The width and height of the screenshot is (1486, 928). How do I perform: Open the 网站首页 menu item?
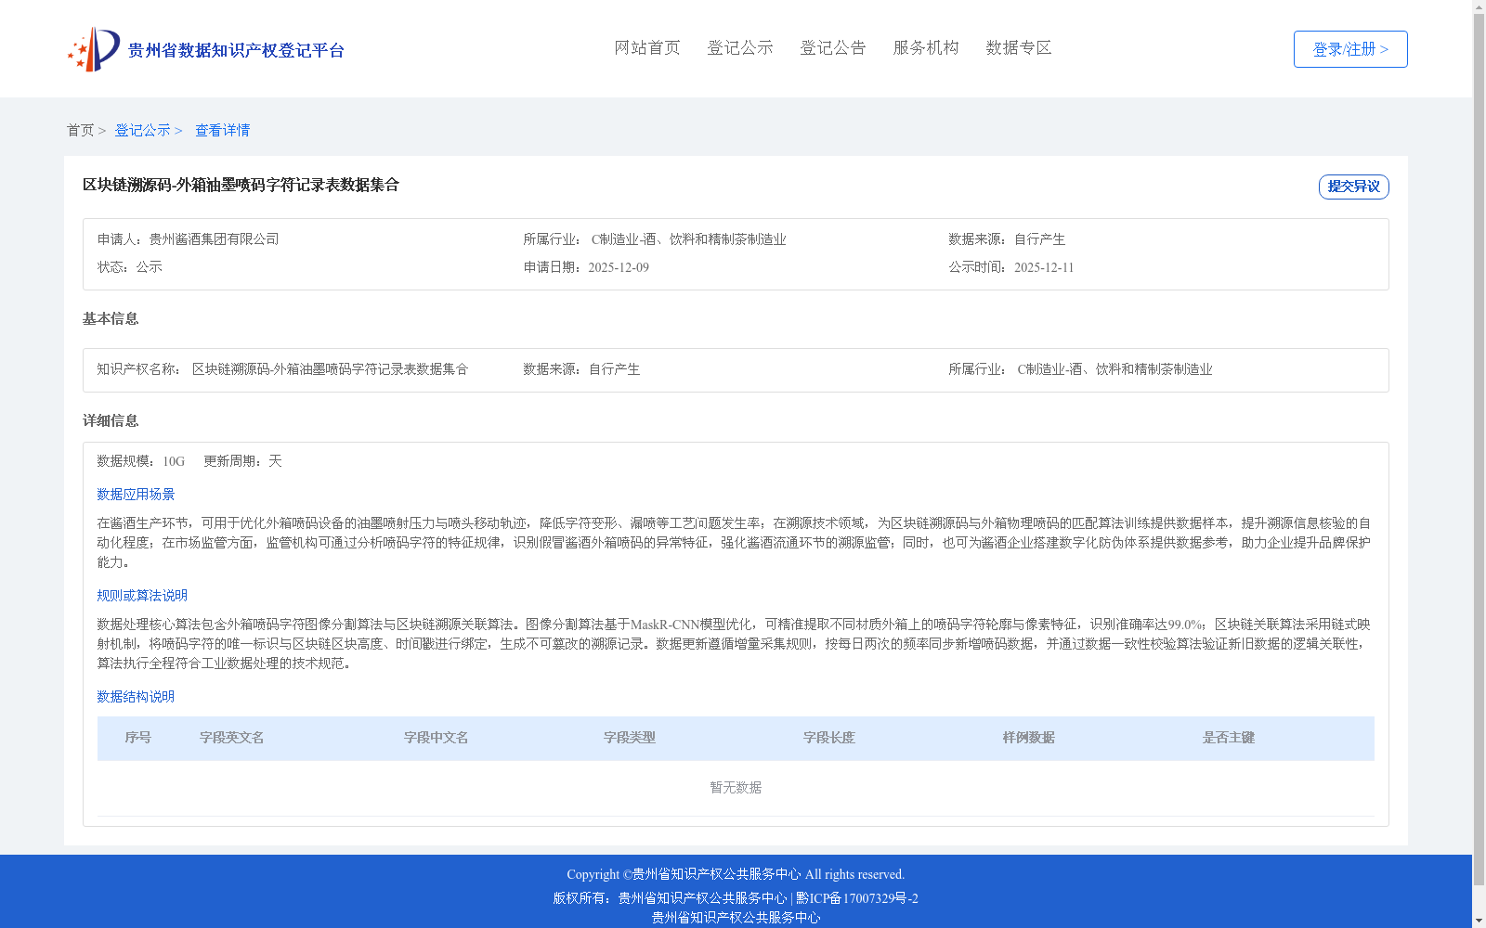647,48
